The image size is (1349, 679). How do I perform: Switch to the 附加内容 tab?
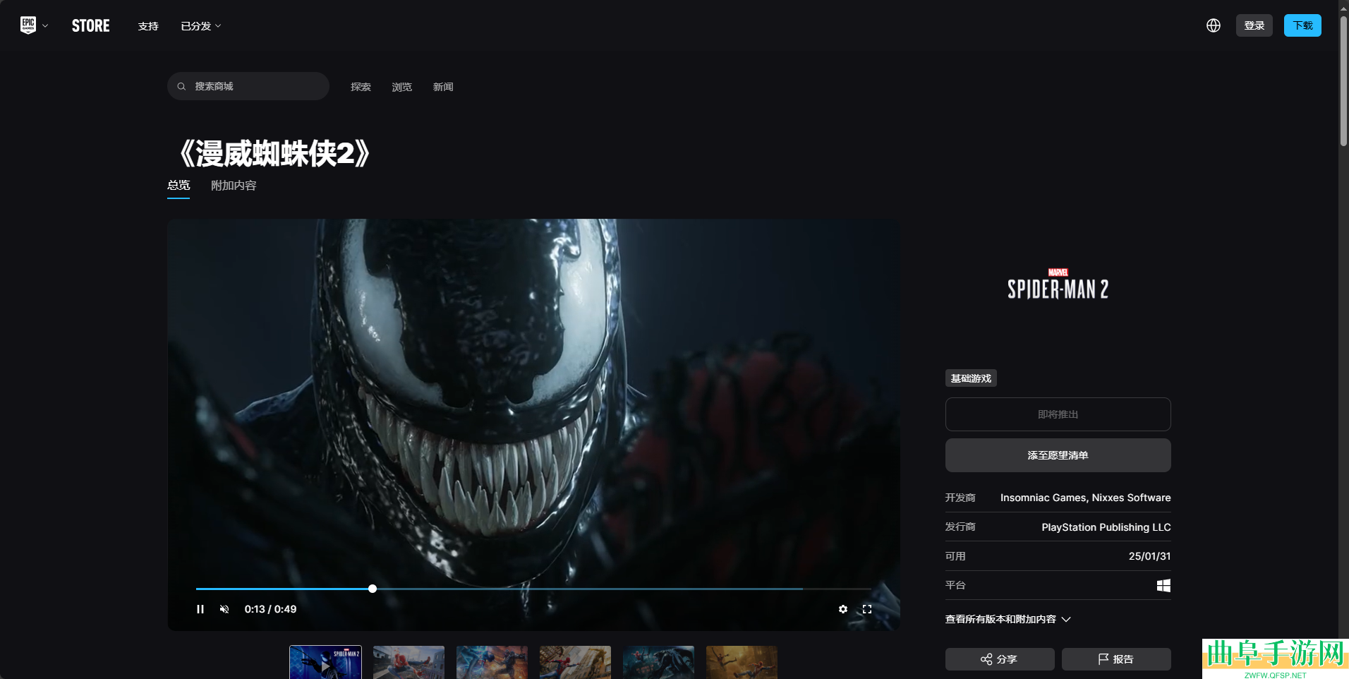point(234,186)
